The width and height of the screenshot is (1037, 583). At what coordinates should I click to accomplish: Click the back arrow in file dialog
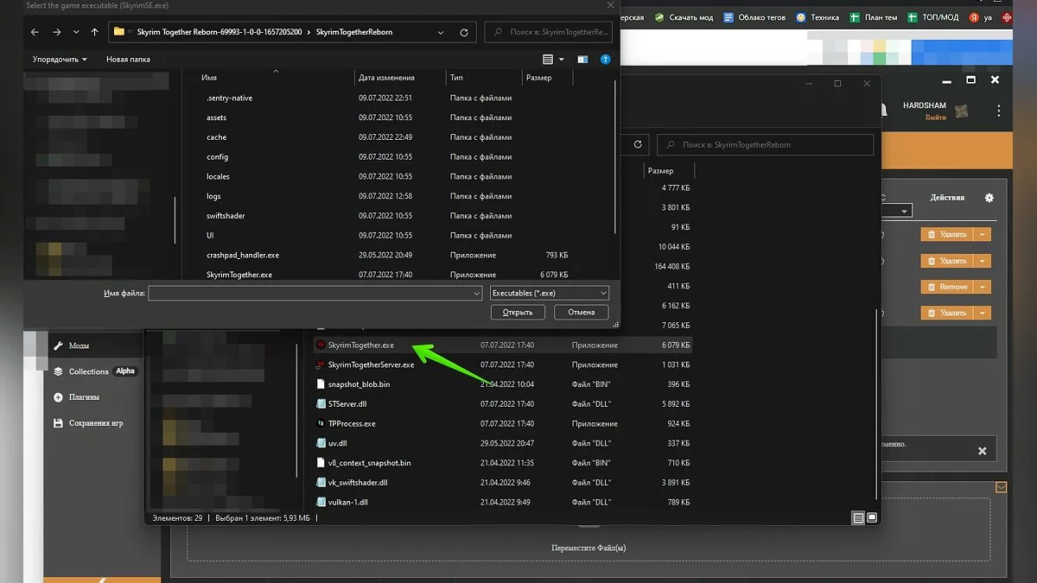35,32
